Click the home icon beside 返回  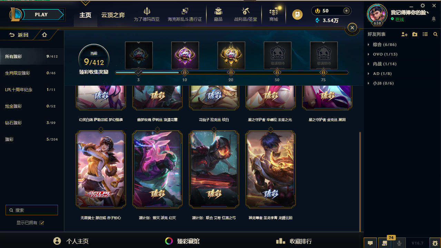coord(44,35)
